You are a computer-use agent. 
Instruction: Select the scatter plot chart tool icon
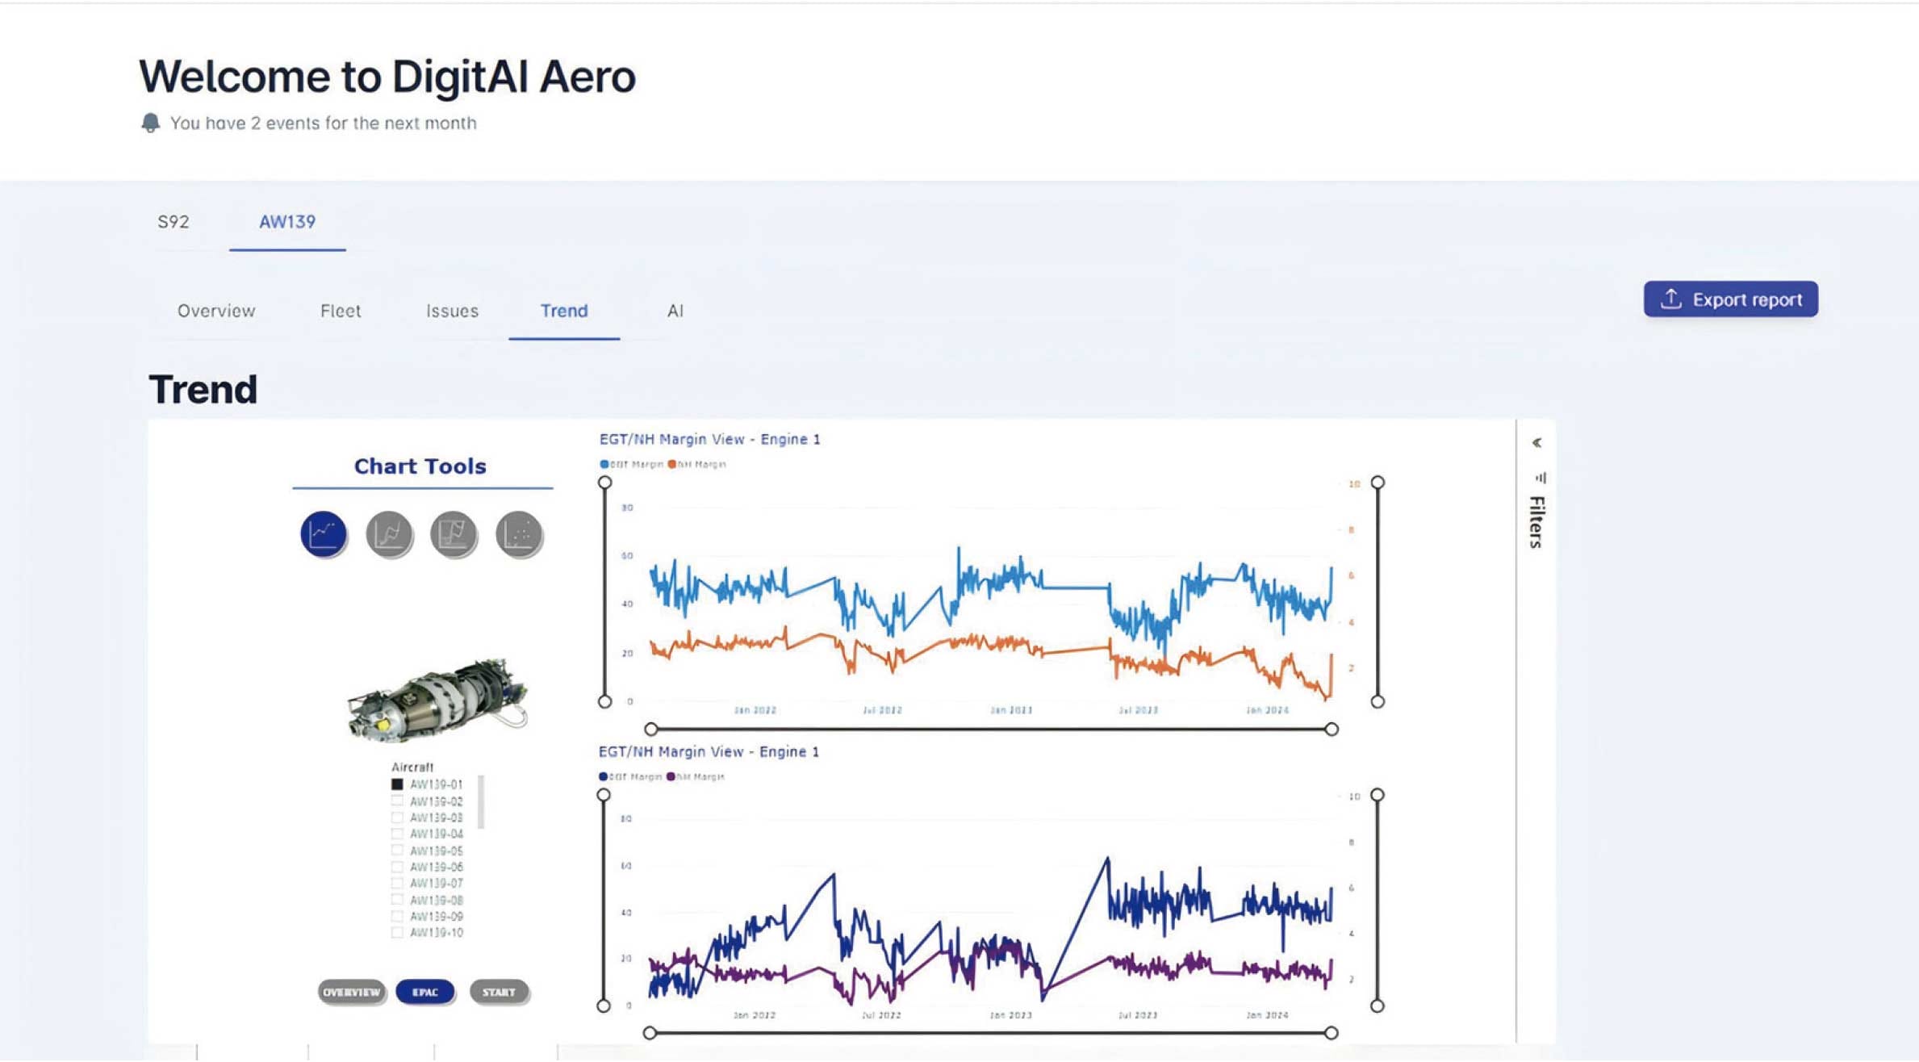coord(519,533)
